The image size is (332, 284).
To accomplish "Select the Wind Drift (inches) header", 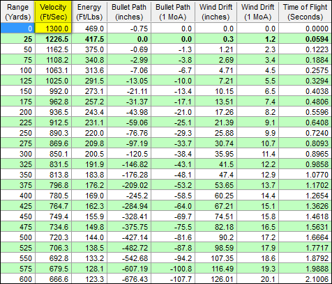I will [x=216, y=12].
